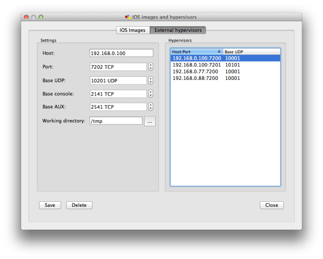Click the Host input field

pyautogui.click(x=121, y=53)
